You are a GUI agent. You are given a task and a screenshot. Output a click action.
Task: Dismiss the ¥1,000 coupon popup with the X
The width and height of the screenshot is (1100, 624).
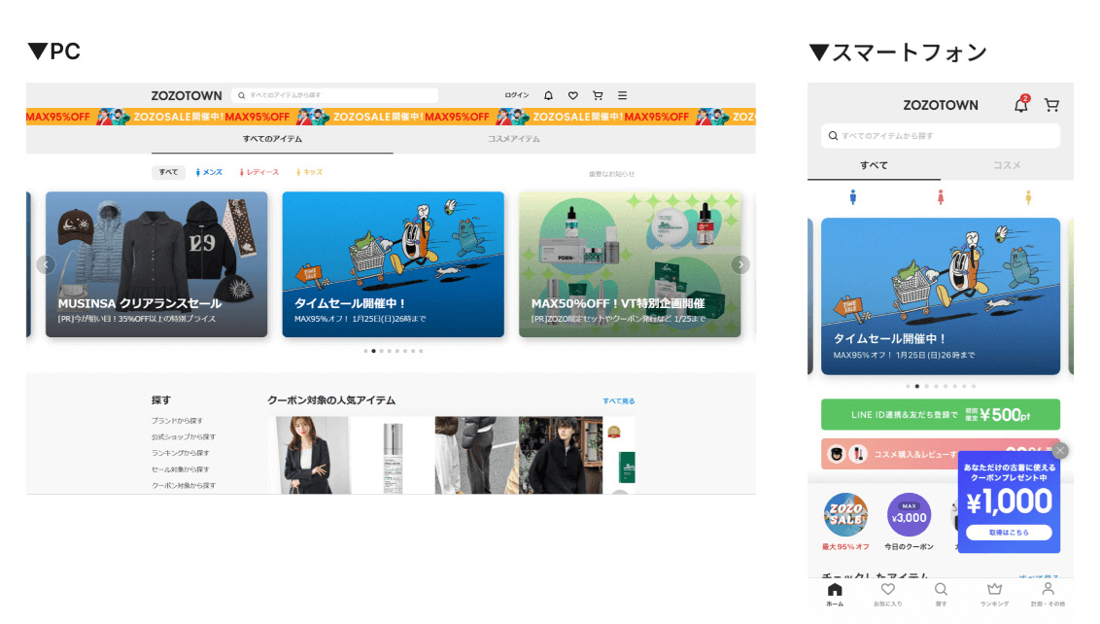coord(1060,450)
